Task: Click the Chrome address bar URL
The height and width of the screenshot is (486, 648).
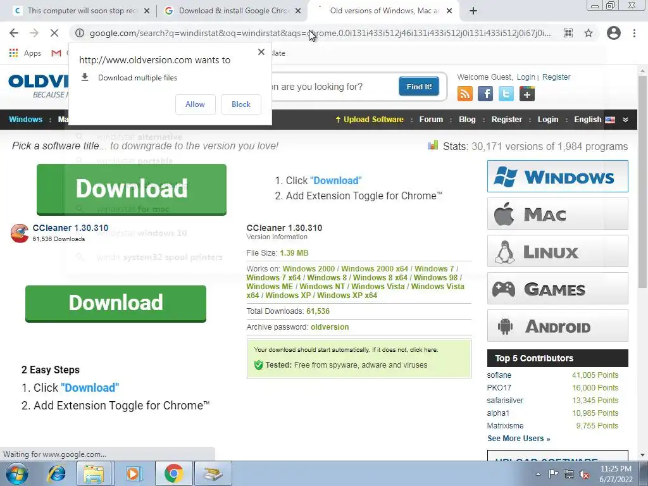Action: pos(320,33)
